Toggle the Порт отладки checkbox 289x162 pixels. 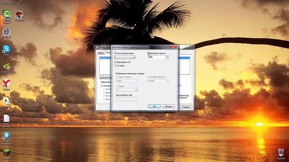pos(117,77)
